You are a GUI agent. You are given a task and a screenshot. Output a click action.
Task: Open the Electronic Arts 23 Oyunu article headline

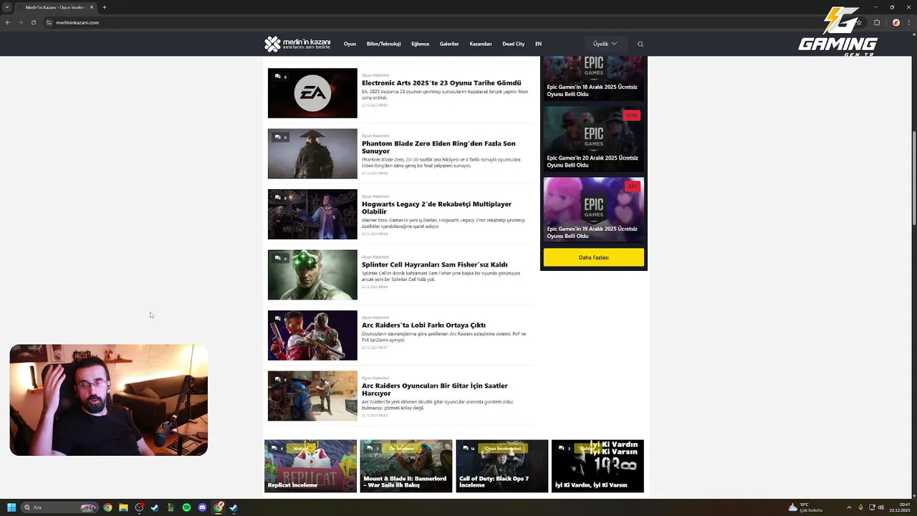441,83
